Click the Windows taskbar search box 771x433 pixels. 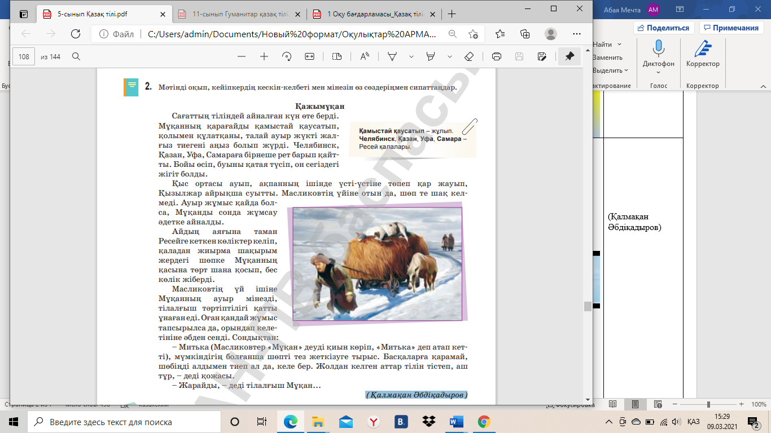[124, 422]
